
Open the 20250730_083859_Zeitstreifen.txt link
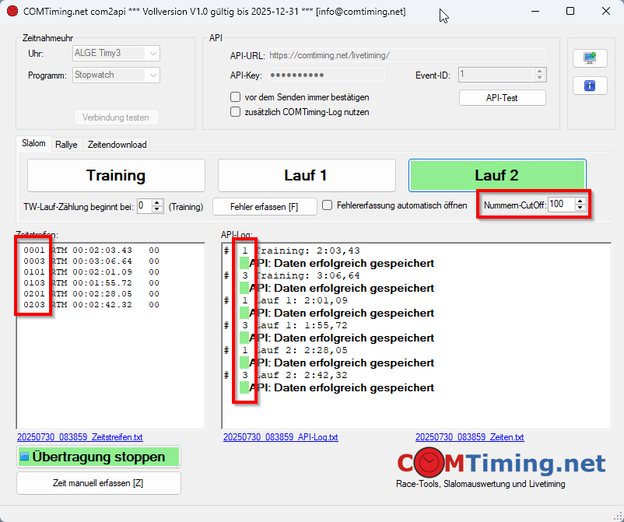[80, 437]
